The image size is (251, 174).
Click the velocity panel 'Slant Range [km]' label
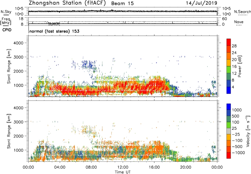9,131
